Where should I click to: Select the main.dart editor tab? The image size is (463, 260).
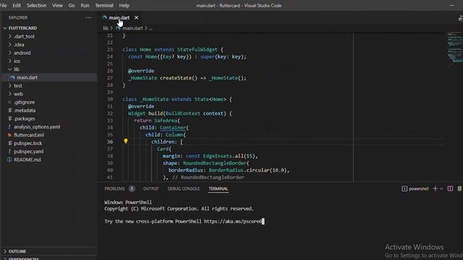click(119, 17)
